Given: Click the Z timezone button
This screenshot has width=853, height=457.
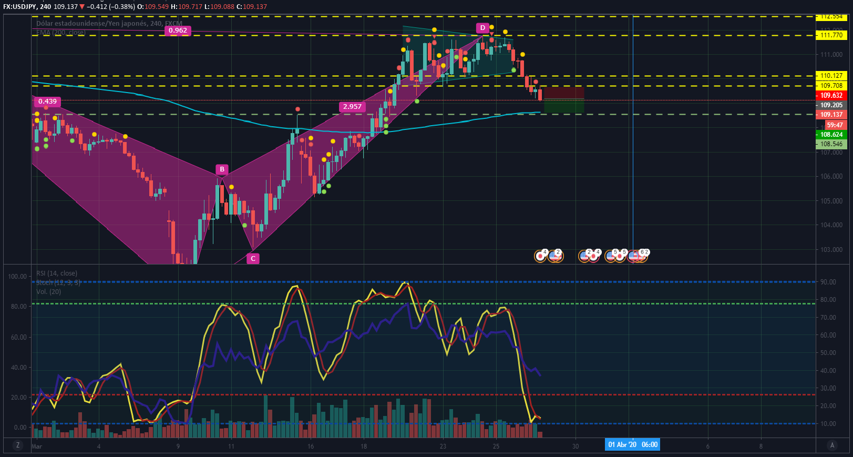Looking at the screenshot, I should 18,445.
